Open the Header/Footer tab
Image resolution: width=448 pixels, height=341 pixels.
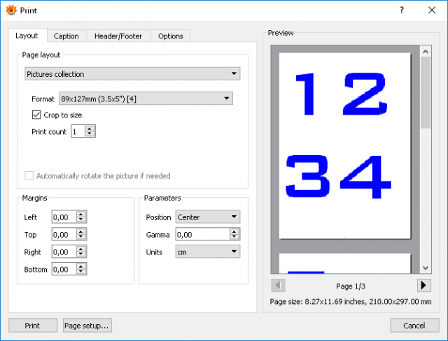(118, 36)
